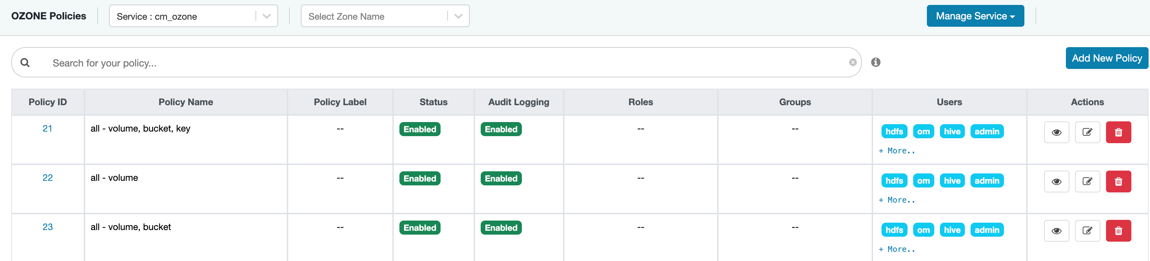
Task: Expand more users for policy 21
Action: [896, 151]
